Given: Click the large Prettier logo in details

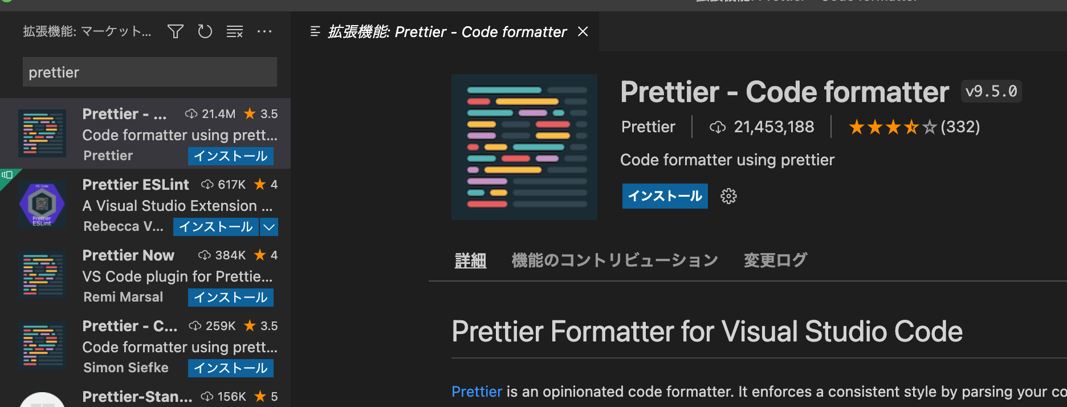Looking at the screenshot, I should (x=524, y=147).
